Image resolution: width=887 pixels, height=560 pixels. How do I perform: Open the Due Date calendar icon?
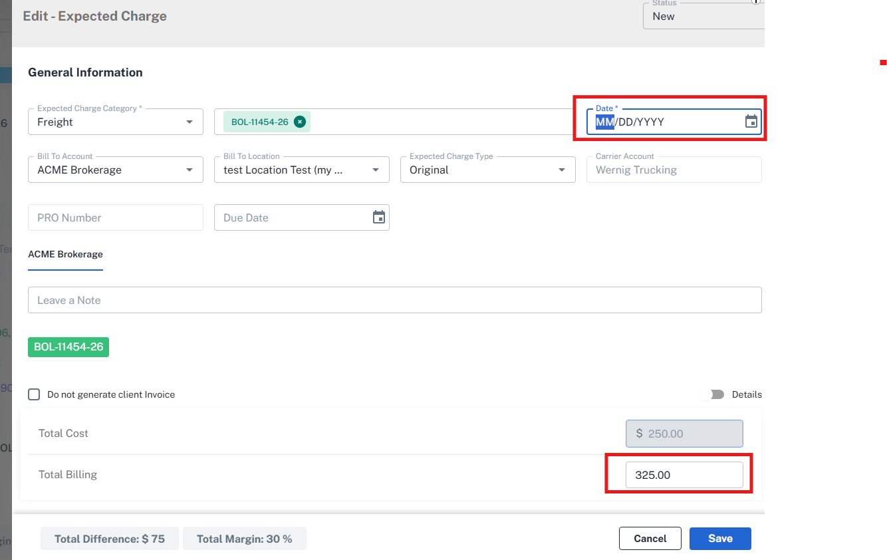(x=378, y=217)
